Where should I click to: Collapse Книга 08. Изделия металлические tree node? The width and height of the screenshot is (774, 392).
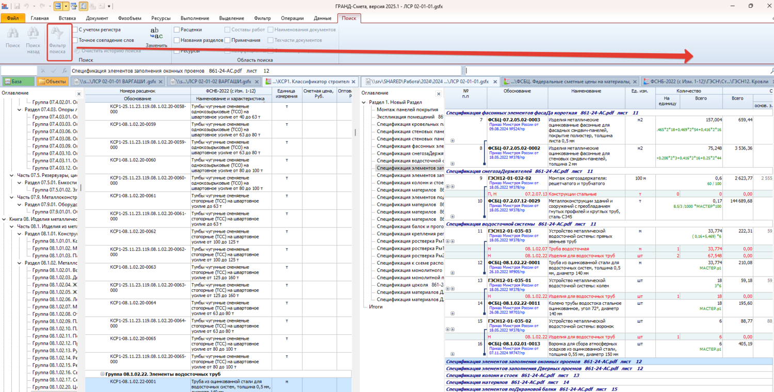click(5, 219)
